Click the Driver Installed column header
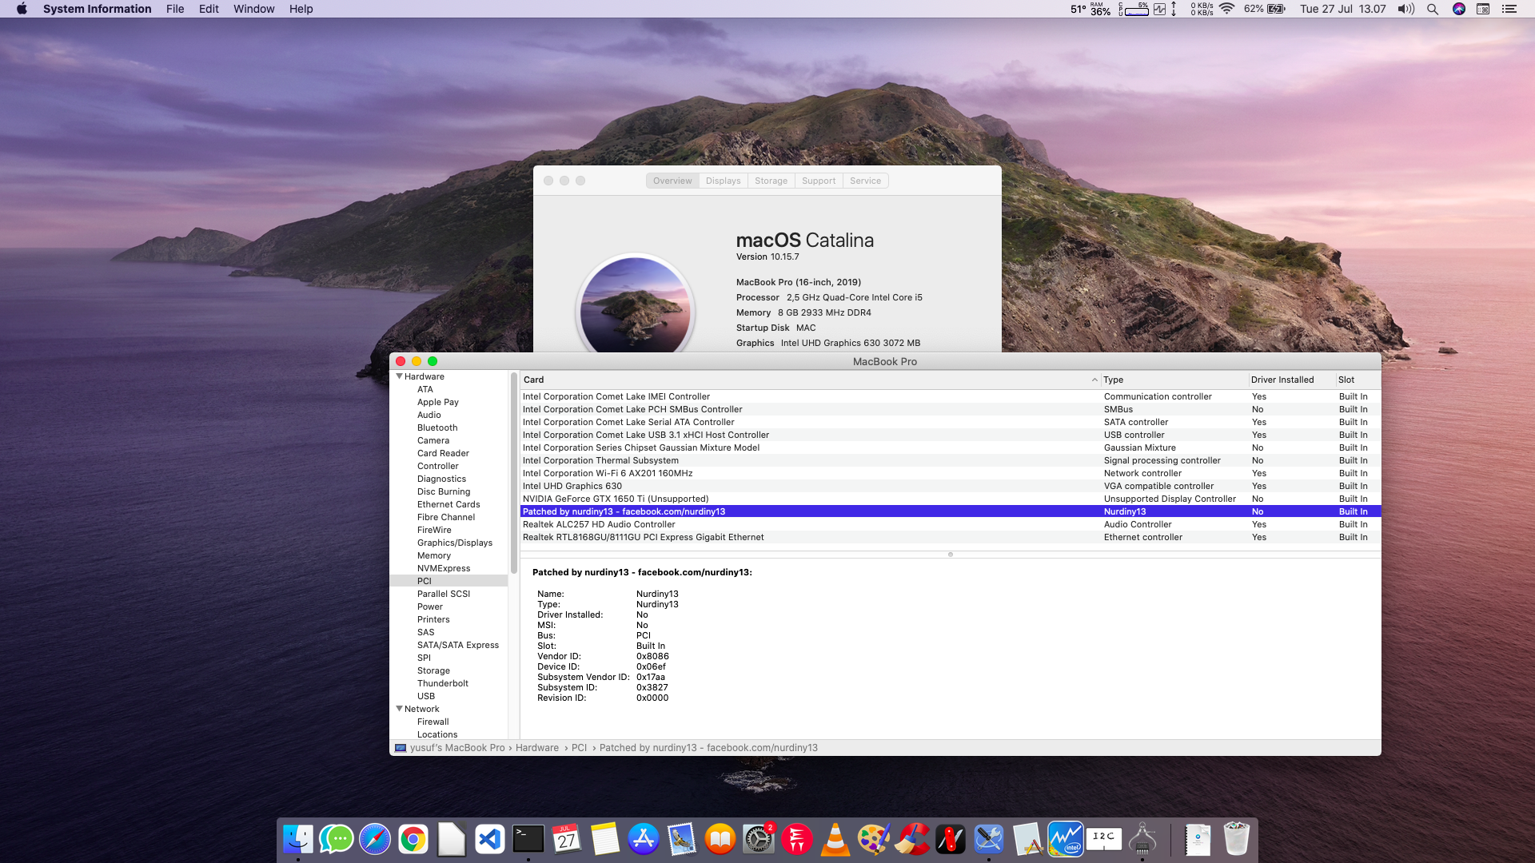The image size is (1535, 863). [x=1282, y=380]
